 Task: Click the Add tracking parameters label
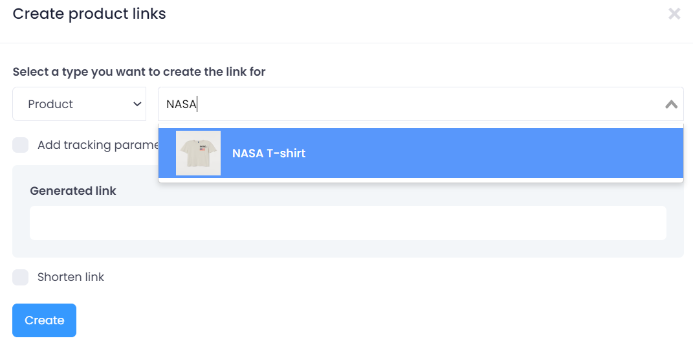coord(97,145)
